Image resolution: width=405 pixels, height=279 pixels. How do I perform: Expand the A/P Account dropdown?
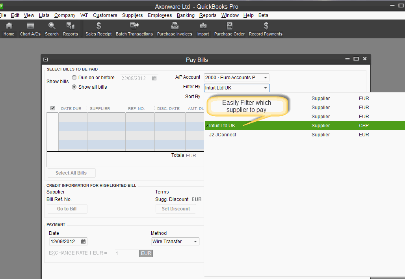tap(265, 78)
